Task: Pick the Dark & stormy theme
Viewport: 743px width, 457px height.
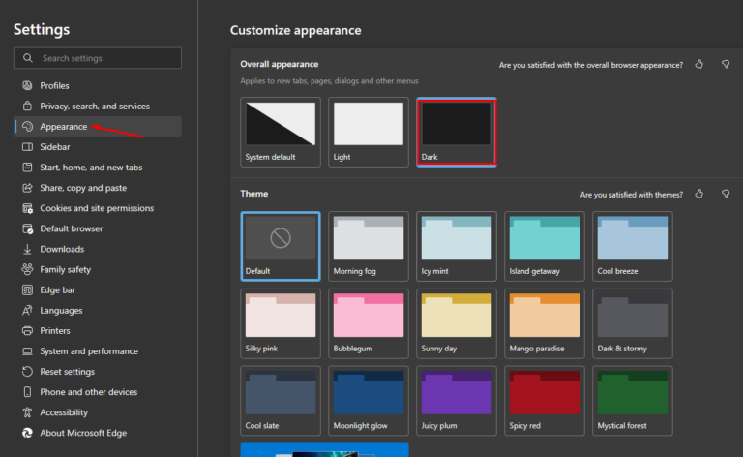Action: 633,323
